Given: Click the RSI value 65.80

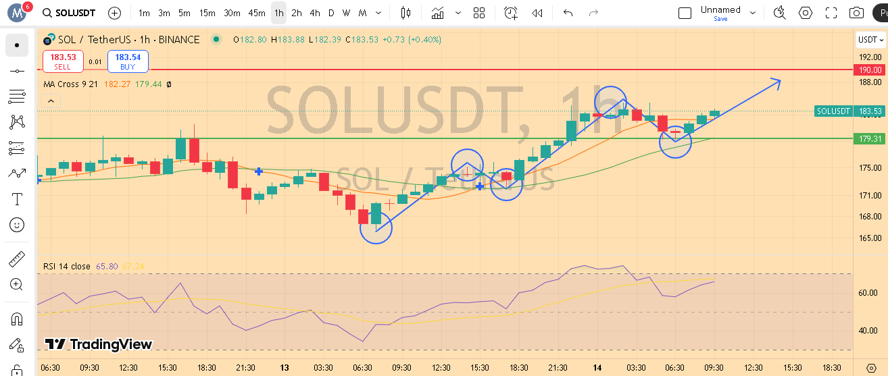Looking at the screenshot, I should pos(107,267).
